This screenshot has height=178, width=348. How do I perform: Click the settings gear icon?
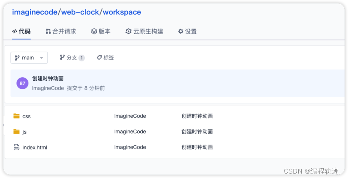tap(181, 31)
